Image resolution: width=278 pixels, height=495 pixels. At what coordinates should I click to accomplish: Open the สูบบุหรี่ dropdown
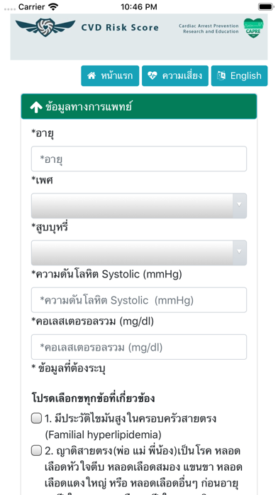pos(139,252)
